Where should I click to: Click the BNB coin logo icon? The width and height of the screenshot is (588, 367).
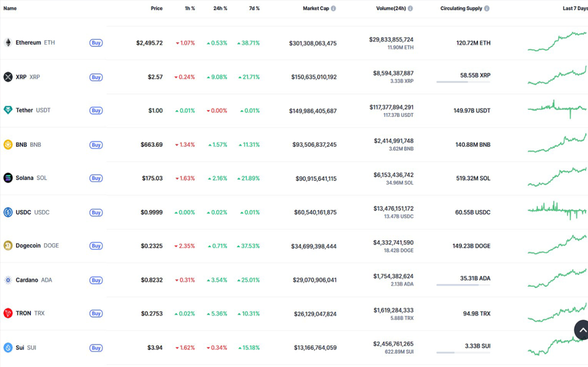click(8, 145)
